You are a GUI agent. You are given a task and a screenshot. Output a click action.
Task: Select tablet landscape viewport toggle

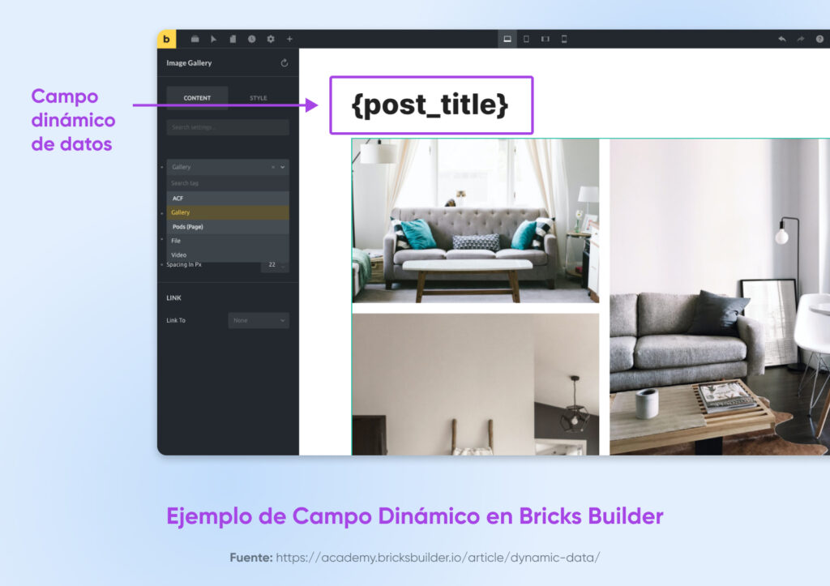tap(545, 38)
